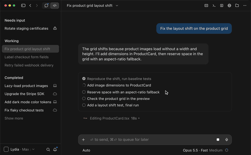Click the 'Completed' section heading
This screenshot has height=155, width=251.
14,78
